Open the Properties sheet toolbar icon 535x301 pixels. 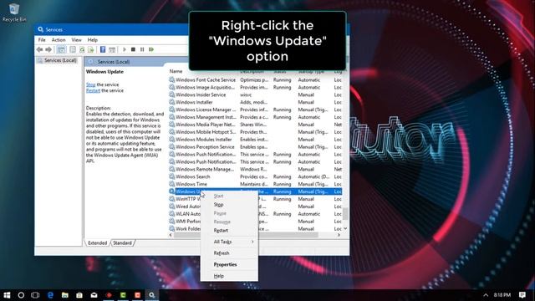pos(73,50)
